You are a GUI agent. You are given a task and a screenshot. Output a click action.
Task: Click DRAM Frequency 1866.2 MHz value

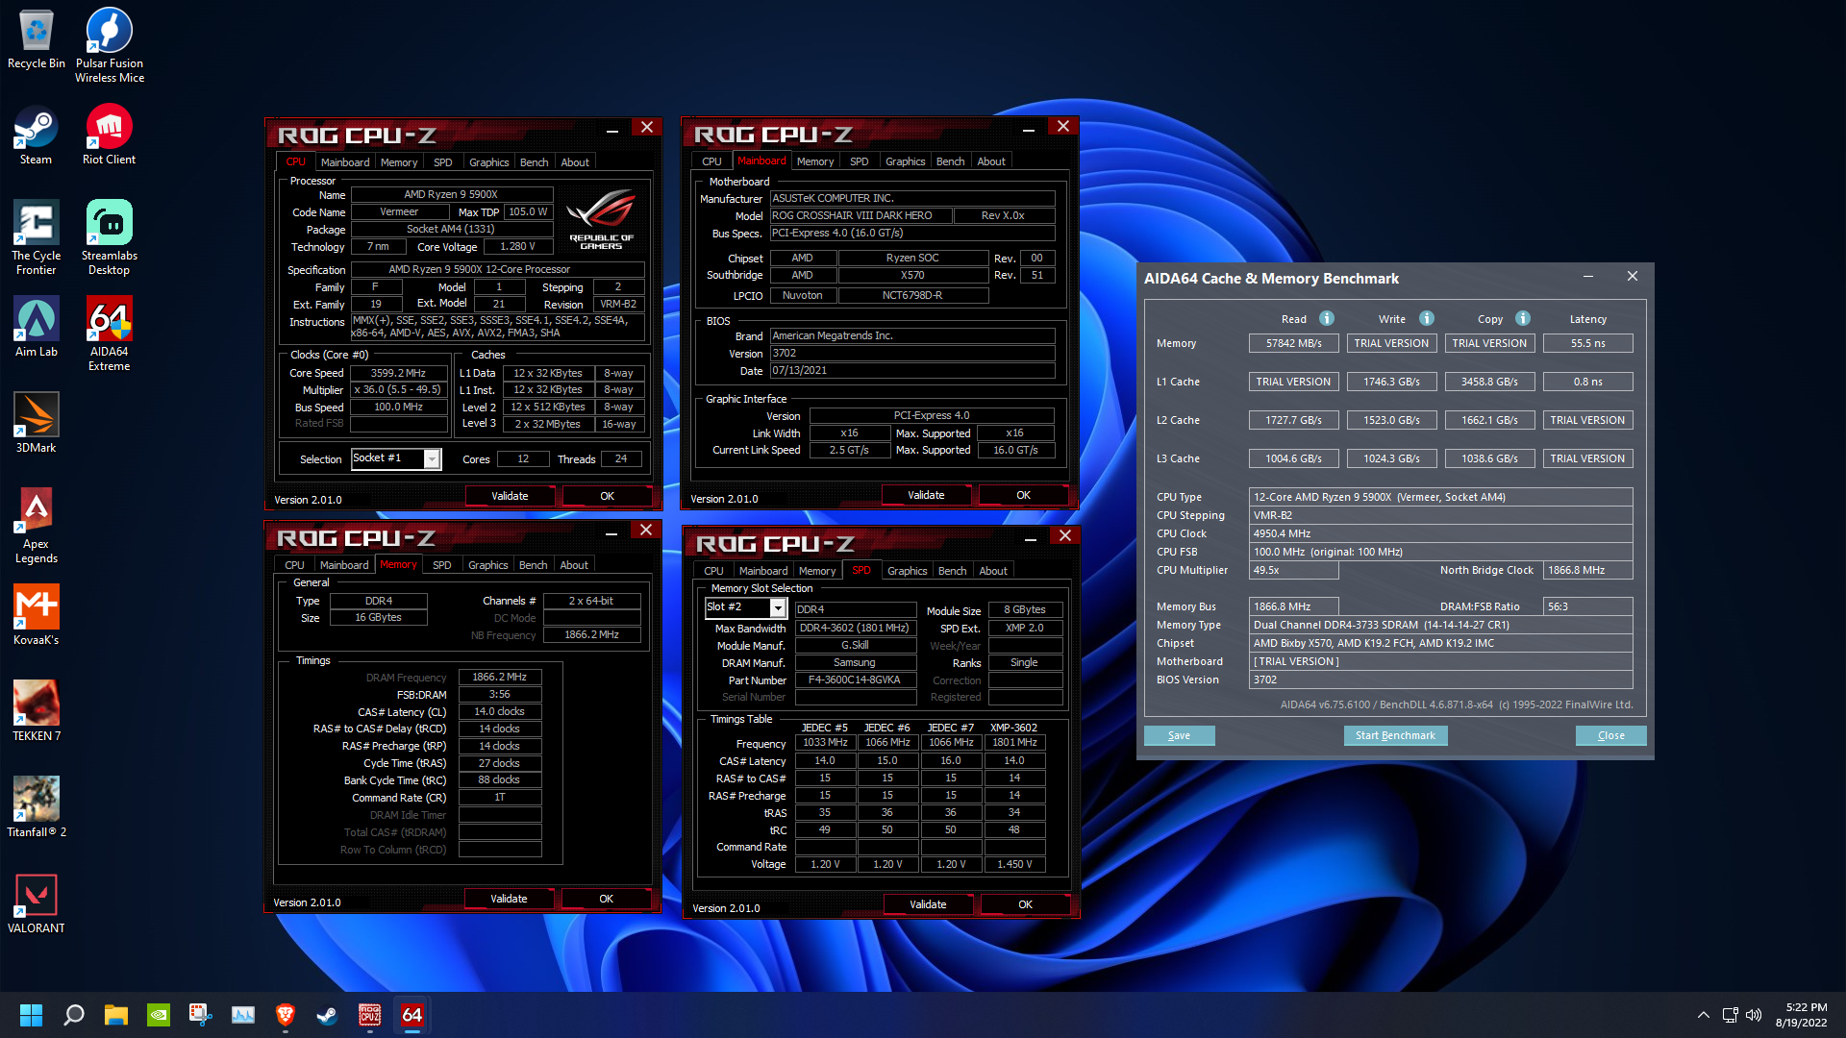[x=500, y=677]
